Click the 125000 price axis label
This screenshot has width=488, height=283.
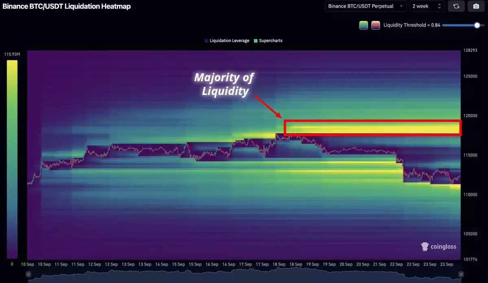point(470,76)
